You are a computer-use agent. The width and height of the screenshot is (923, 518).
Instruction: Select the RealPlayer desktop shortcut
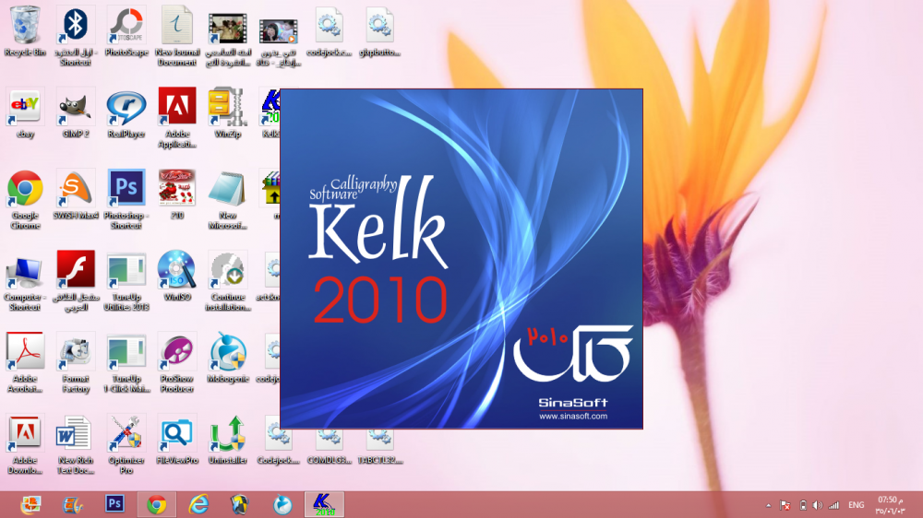(126, 109)
